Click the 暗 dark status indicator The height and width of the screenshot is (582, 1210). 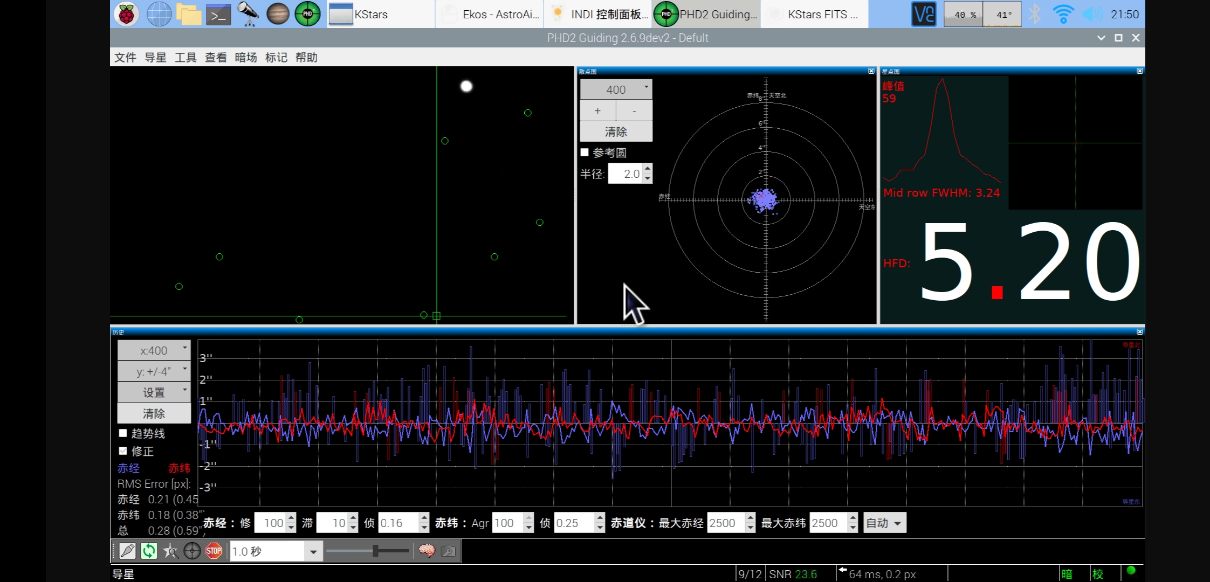(x=1067, y=574)
